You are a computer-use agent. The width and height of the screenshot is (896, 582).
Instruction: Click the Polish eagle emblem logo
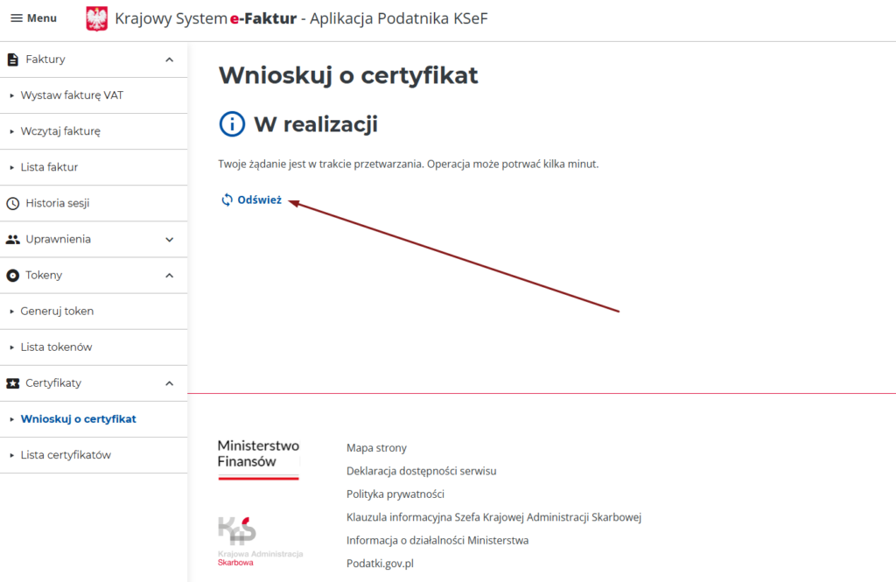point(96,18)
